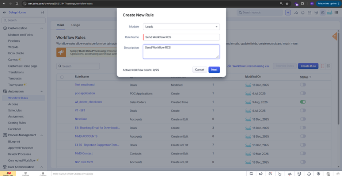Open the calendar icon in top bar

[x=309, y=13]
